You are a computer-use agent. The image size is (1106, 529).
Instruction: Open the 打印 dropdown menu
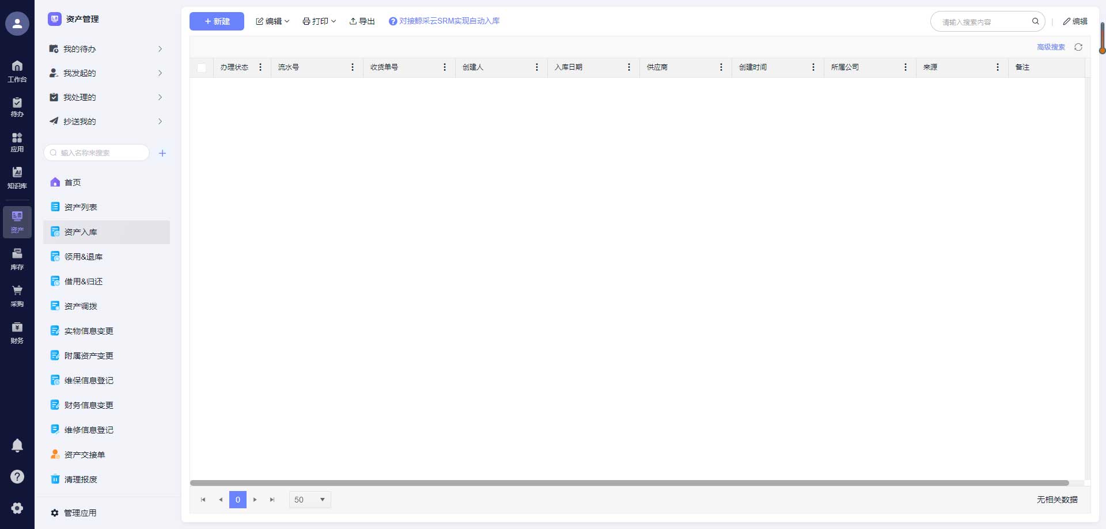click(x=319, y=21)
